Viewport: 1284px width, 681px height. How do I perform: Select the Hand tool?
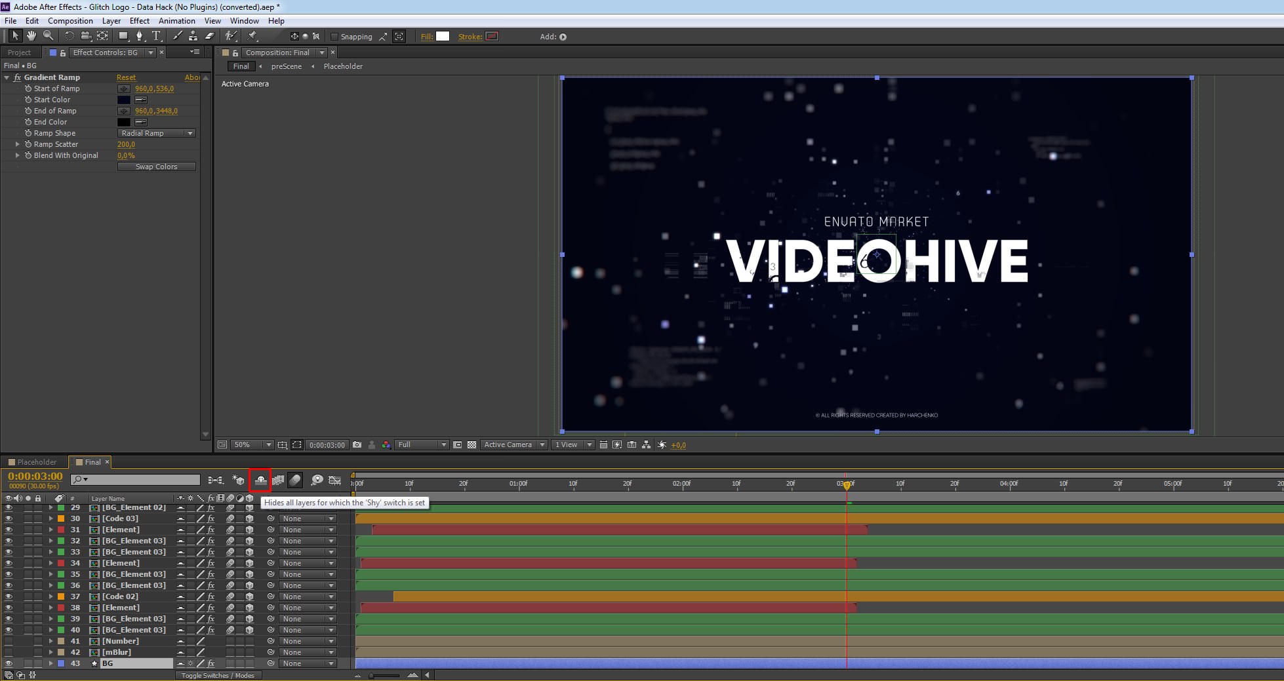31,36
